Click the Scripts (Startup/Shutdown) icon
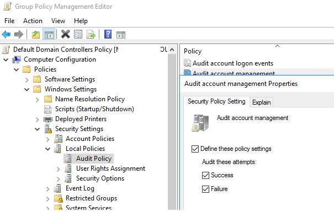Image resolution: width=334 pixels, height=212 pixels. pos(47,109)
